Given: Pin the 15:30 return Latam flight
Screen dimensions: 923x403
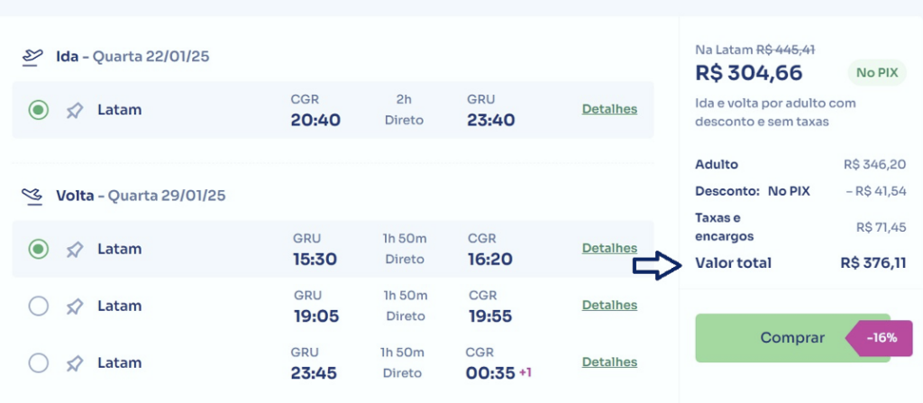Looking at the screenshot, I should tap(75, 250).
